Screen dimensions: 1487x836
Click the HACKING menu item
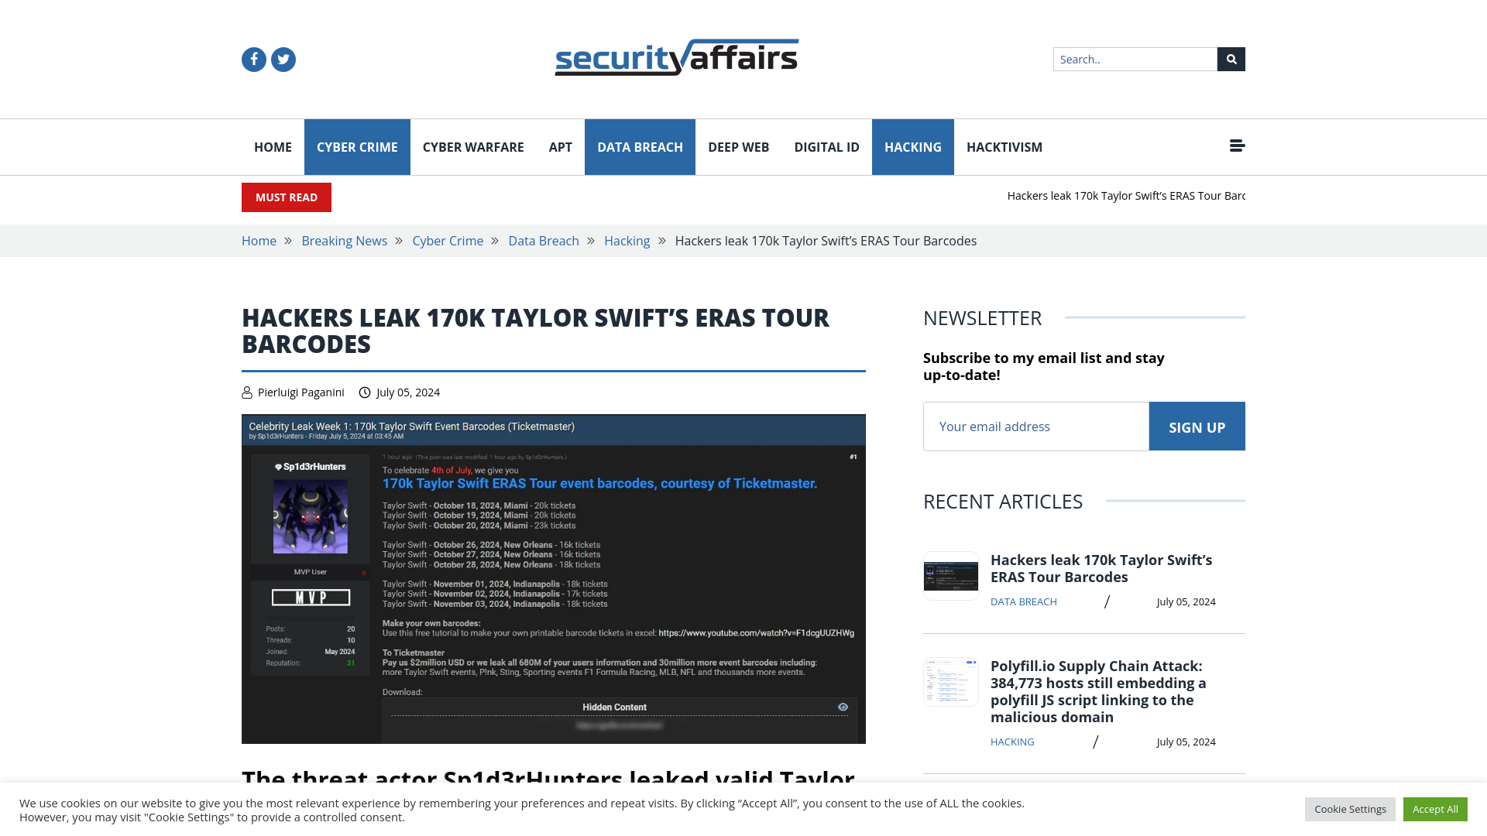pos(913,146)
